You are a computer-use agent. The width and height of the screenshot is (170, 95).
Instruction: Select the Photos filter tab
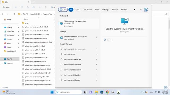(124, 10)
